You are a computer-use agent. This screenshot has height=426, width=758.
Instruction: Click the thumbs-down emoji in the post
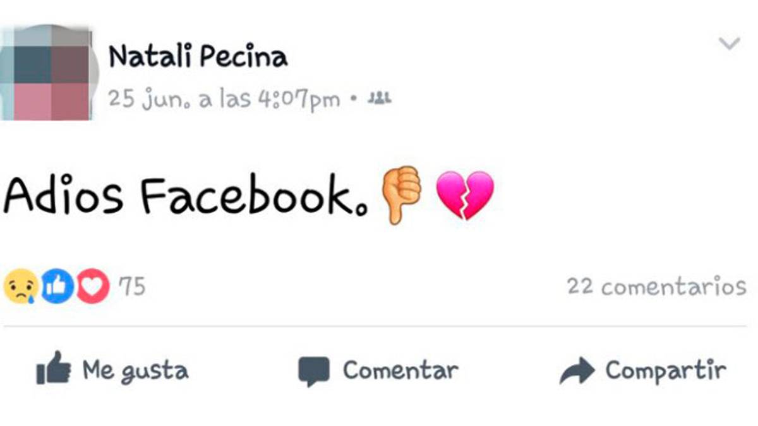tap(401, 195)
